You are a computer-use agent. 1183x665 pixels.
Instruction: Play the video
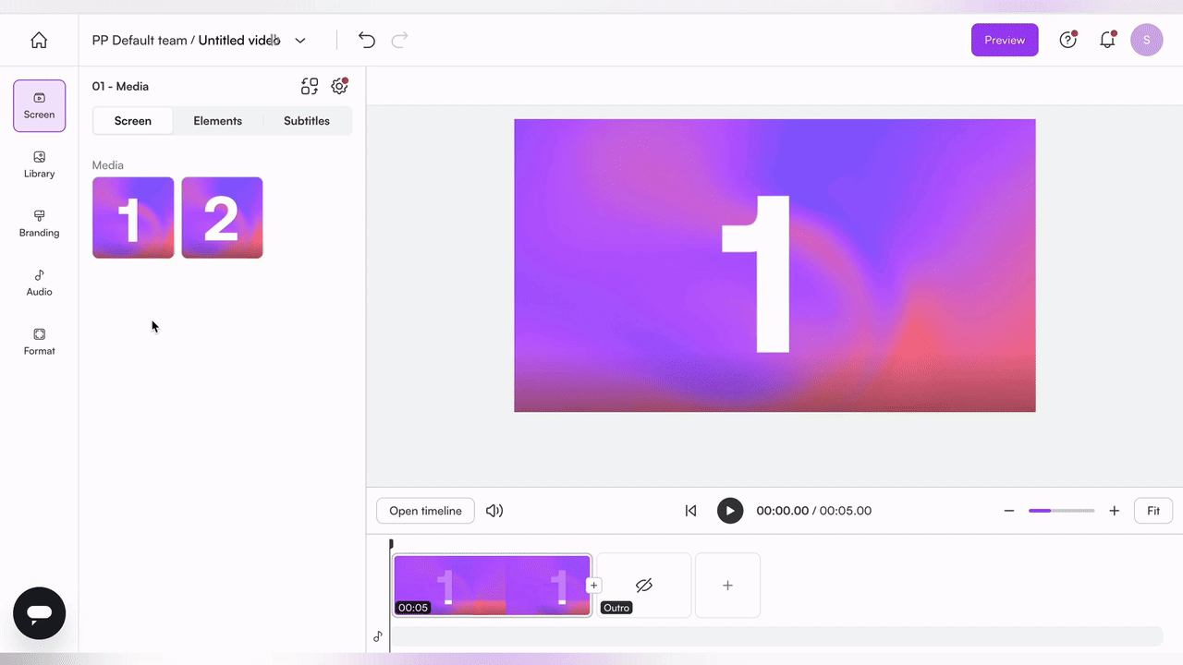coord(730,511)
